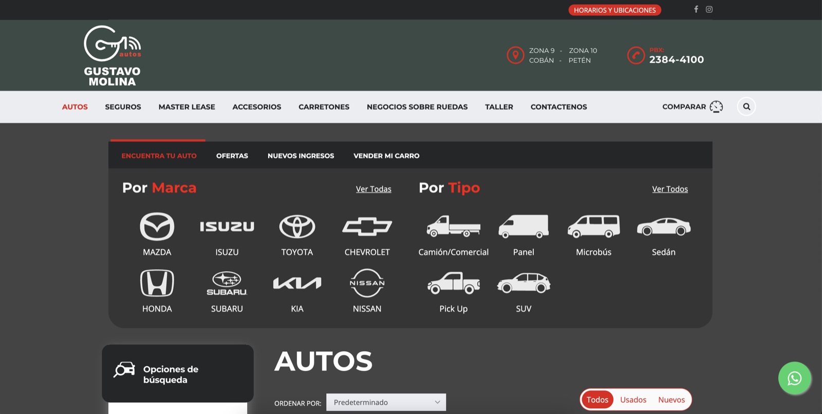The width and height of the screenshot is (822, 414).
Task: Open the search magnifier button
Action: 746,107
